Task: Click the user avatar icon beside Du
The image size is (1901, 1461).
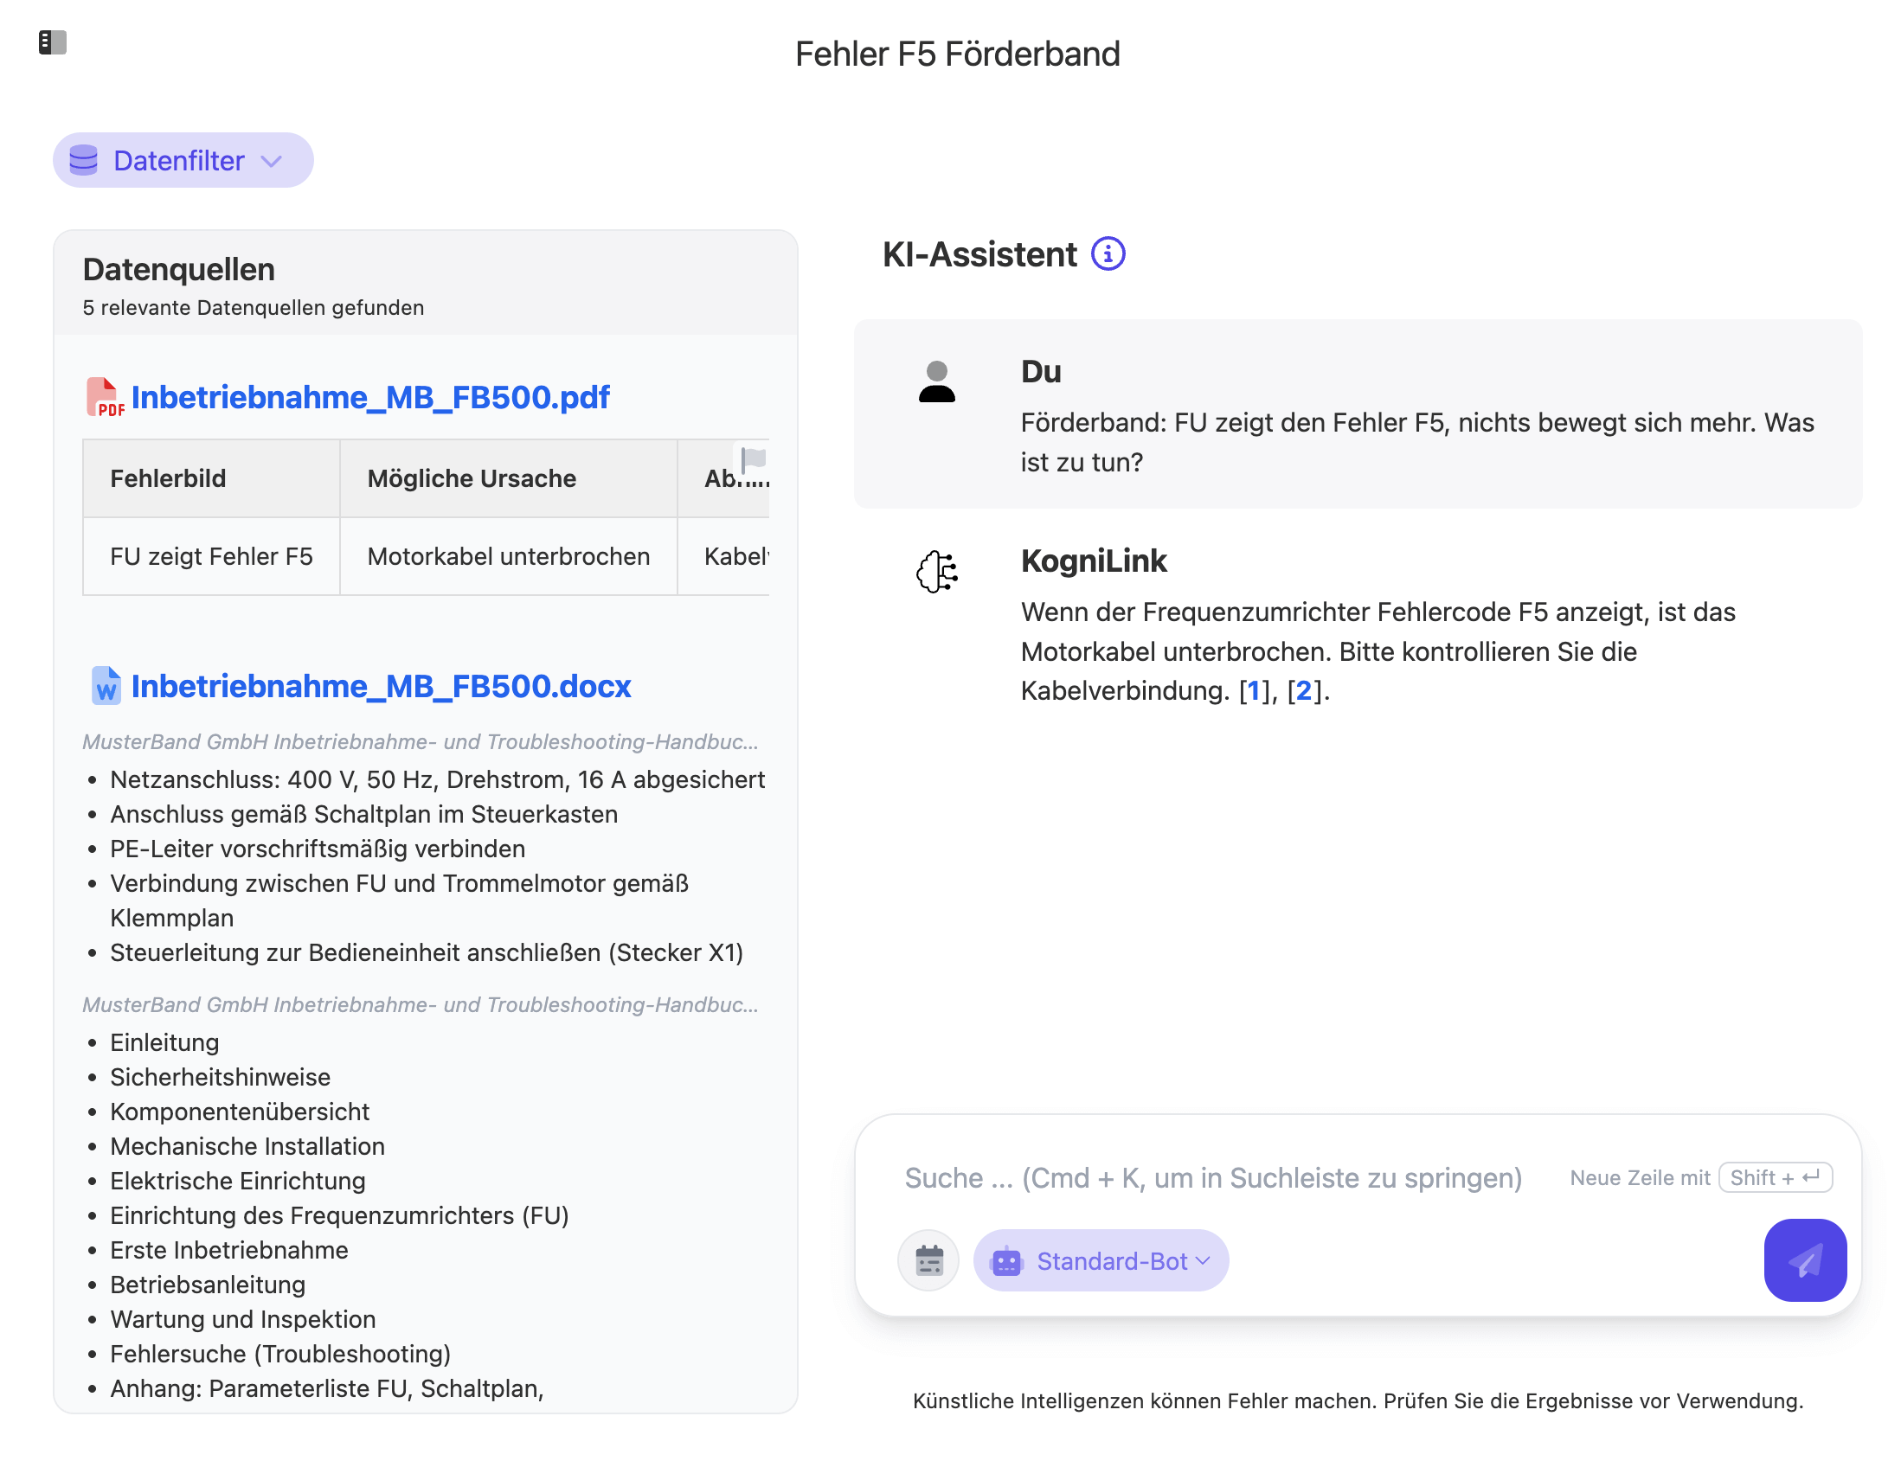Action: tap(936, 381)
